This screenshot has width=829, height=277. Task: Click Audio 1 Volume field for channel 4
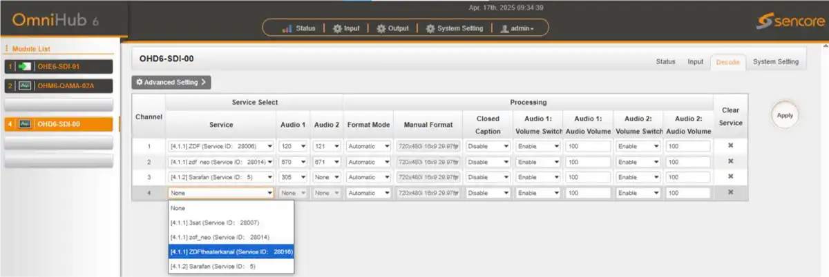pyautogui.click(x=588, y=194)
